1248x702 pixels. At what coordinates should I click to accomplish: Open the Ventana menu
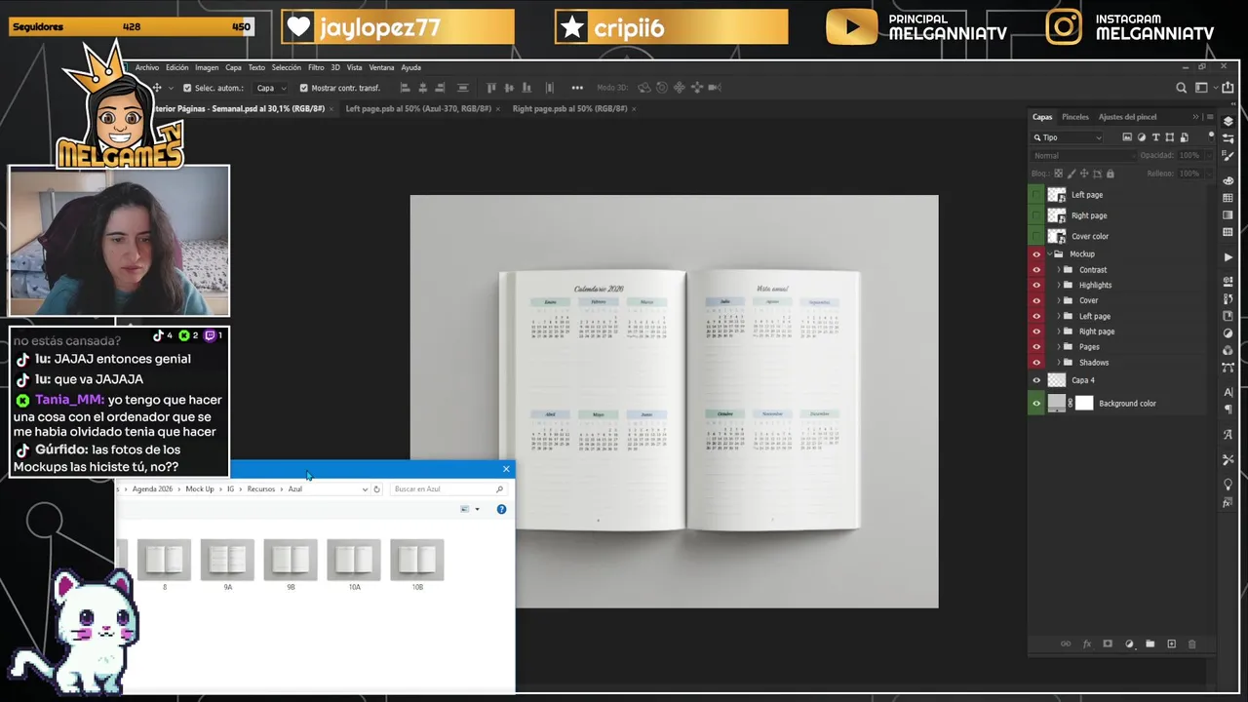coord(382,67)
